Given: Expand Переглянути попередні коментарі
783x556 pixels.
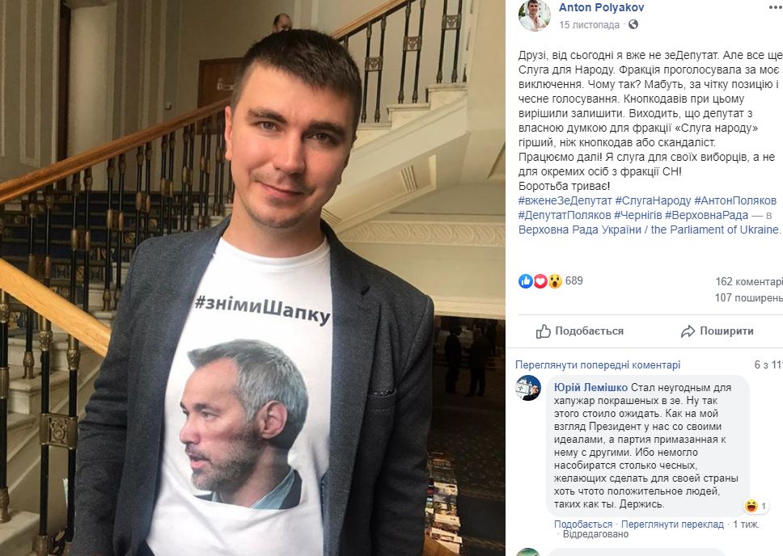Looking at the screenshot, I should [x=598, y=365].
